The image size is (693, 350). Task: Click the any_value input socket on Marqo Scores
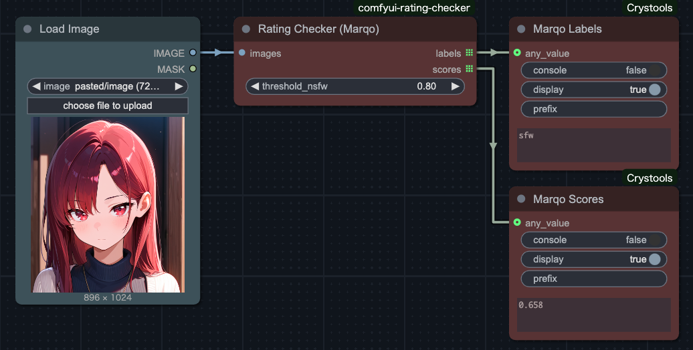(x=517, y=222)
